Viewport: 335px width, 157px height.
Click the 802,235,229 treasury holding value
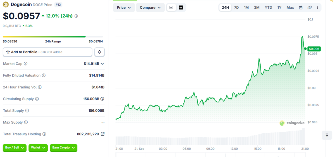click(x=88, y=134)
